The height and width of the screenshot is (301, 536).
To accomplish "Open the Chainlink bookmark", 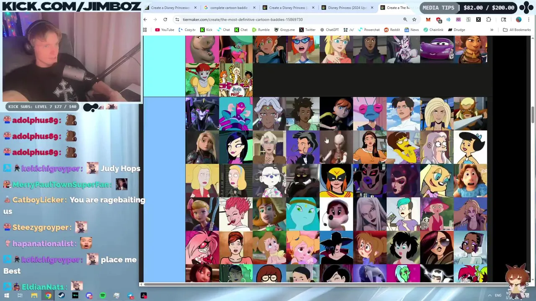I will pyautogui.click(x=433, y=30).
